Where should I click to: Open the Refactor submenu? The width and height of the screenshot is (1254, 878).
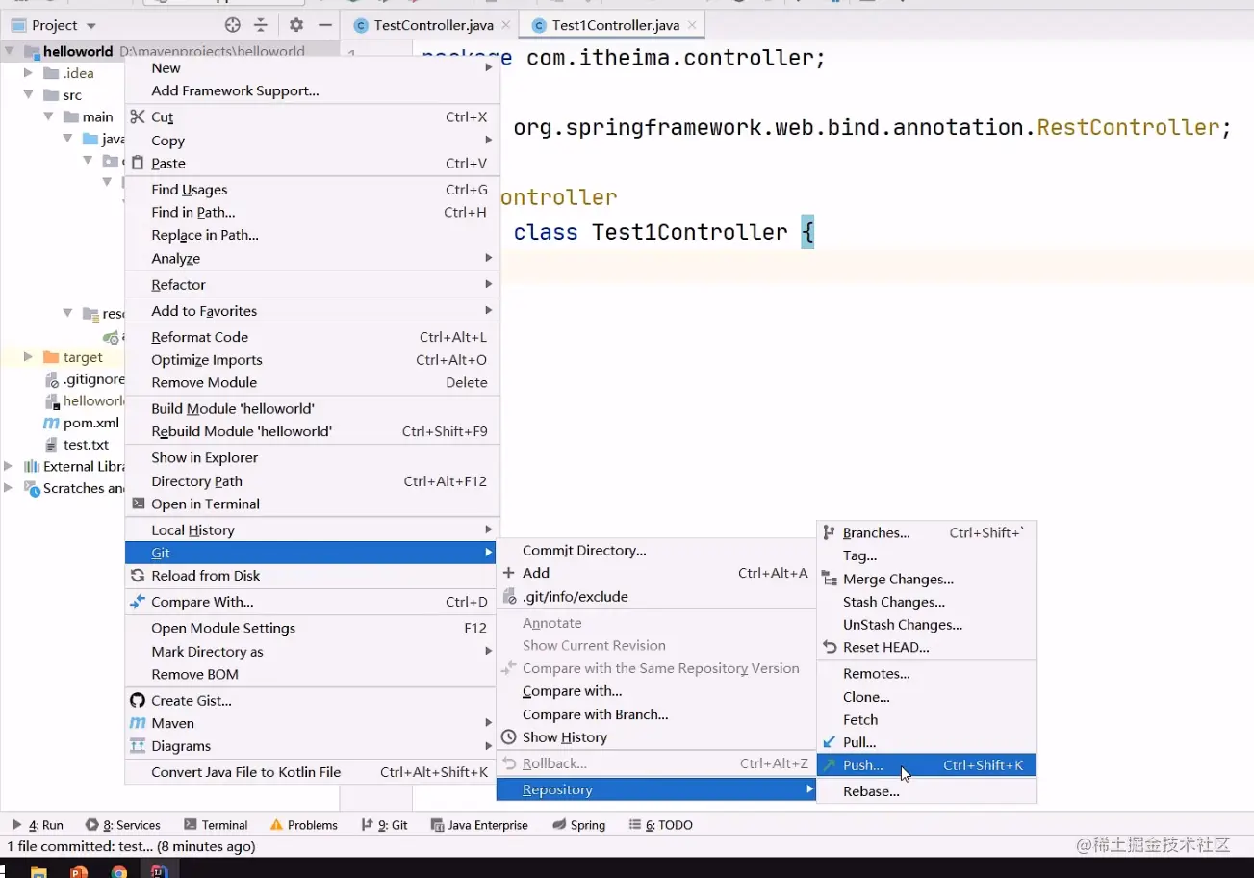click(313, 285)
